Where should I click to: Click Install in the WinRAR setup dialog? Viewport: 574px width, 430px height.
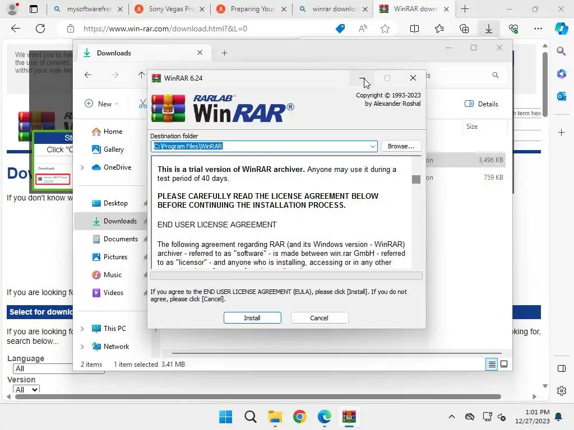click(x=252, y=318)
